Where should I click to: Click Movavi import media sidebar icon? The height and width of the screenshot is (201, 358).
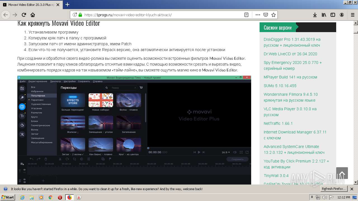pos(22,88)
